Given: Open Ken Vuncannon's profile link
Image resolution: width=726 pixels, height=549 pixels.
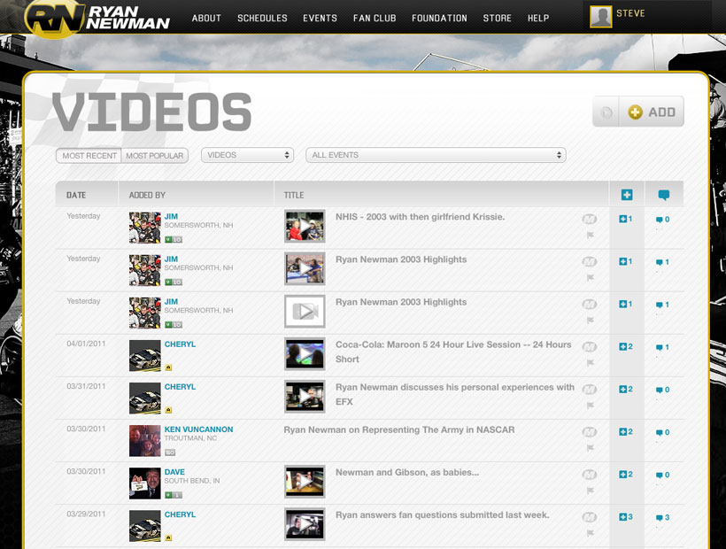Looking at the screenshot, I should [x=198, y=429].
